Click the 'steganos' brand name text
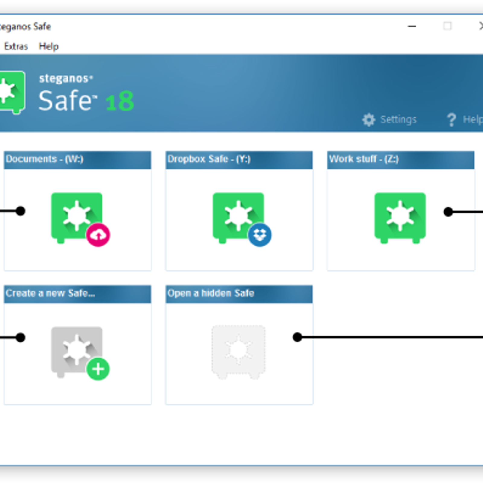The height and width of the screenshot is (483, 483). tap(66, 78)
